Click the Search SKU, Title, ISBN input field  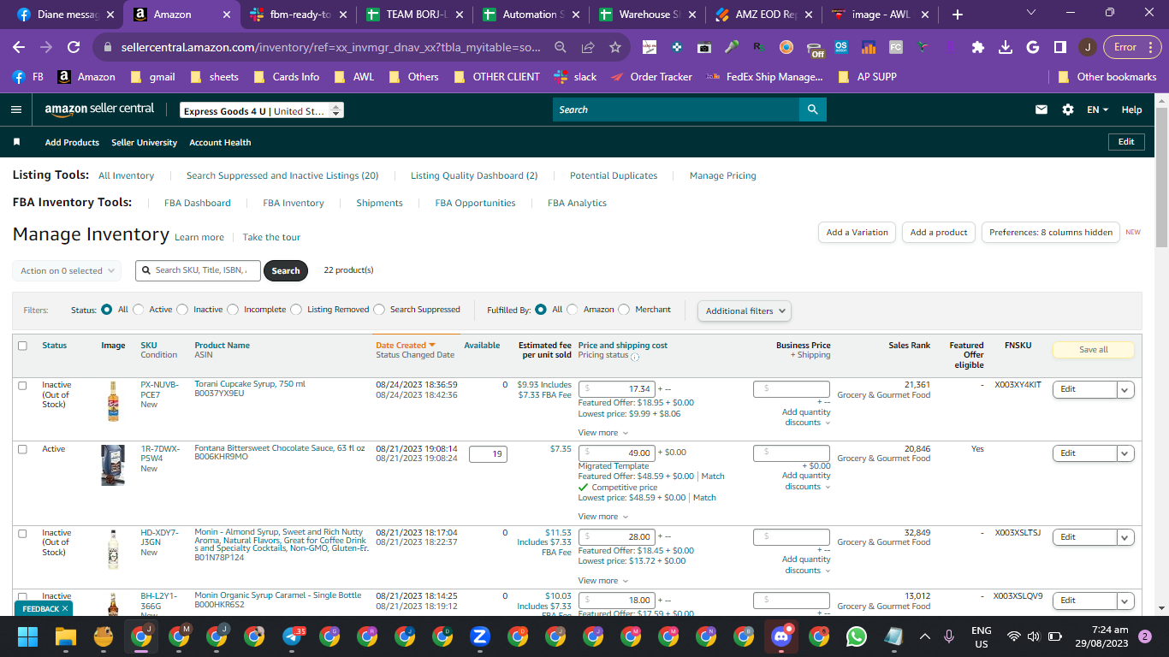tap(198, 270)
